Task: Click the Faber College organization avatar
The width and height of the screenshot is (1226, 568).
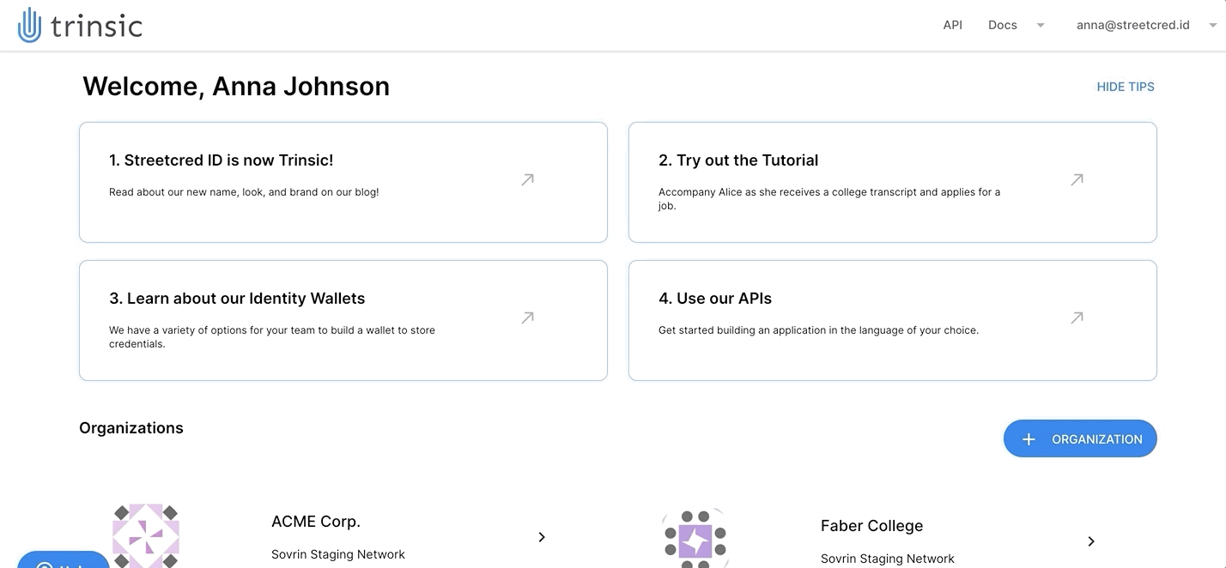Action: click(x=695, y=538)
